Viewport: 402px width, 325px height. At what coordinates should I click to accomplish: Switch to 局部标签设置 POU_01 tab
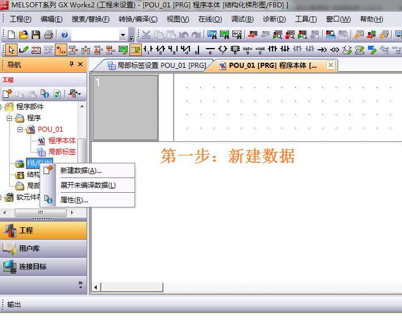157,66
